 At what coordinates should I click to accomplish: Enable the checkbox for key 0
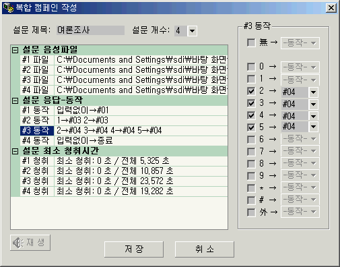(251, 67)
